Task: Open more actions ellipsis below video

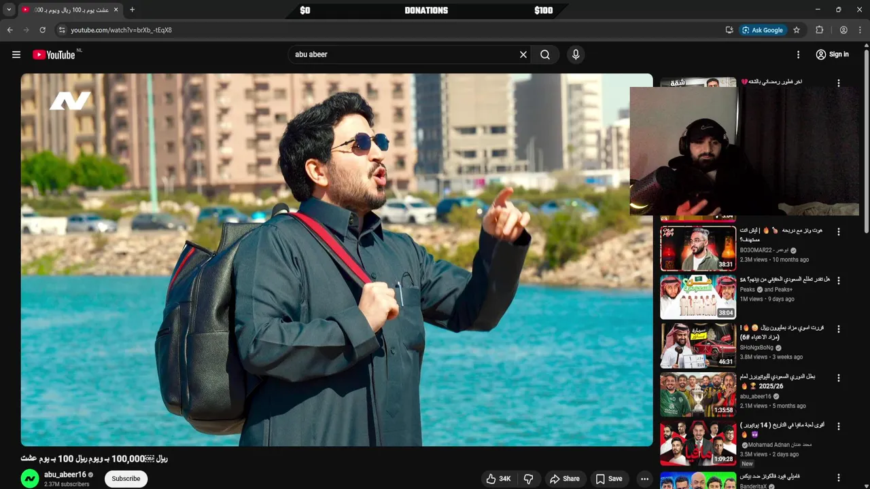Action: [x=644, y=479]
